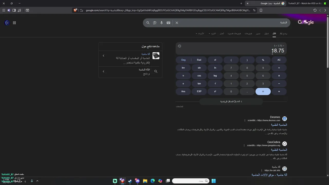Image resolution: width=329 pixels, height=185 pixels.
Task: Toggle Inv inverse functions
Action: tap(183, 68)
